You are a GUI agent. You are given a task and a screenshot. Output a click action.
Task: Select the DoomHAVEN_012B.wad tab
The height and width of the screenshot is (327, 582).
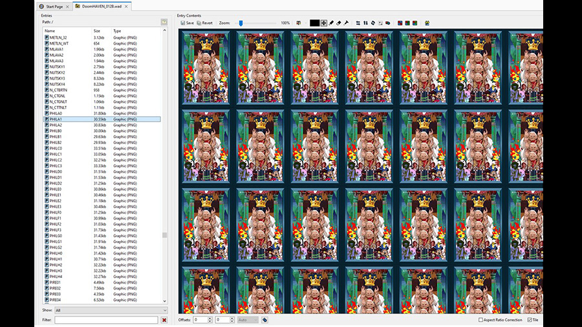point(102,6)
